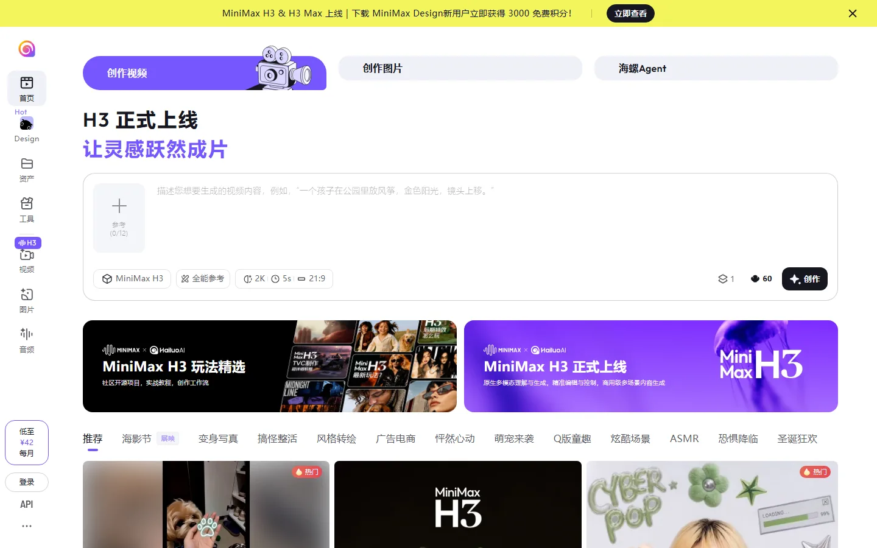Open 资产 assets folder in the sidebar
The width and height of the screenshot is (877, 548).
27,170
